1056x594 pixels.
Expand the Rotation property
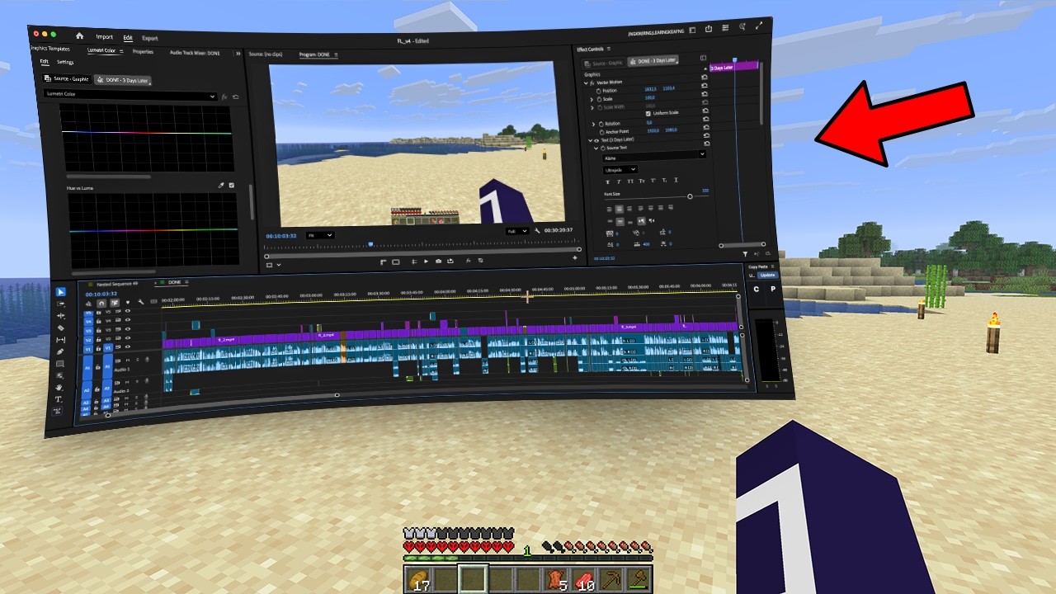(x=592, y=124)
